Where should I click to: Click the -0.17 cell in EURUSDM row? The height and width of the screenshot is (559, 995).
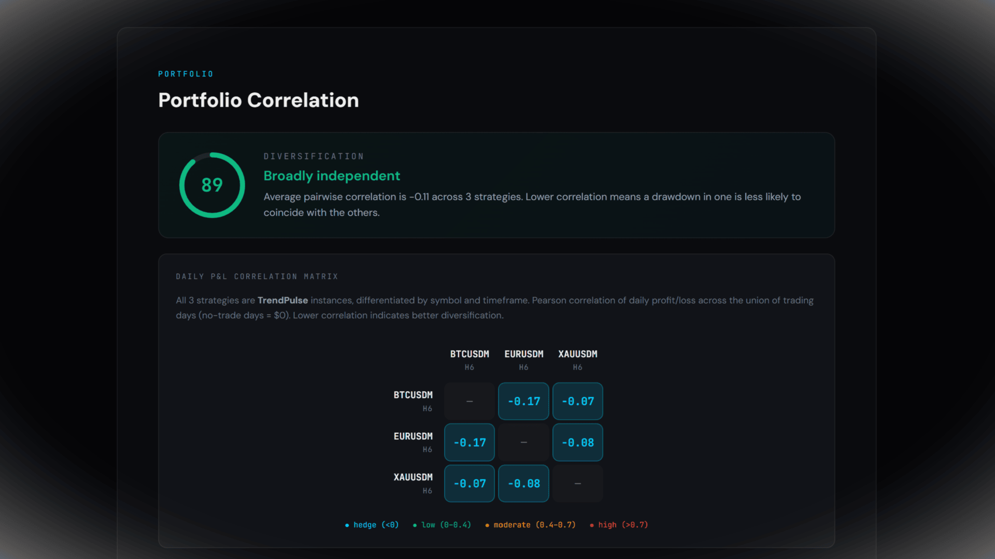click(470, 443)
